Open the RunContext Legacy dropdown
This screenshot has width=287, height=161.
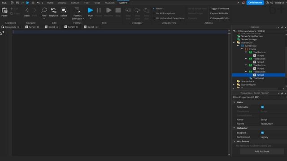coord(273,137)
